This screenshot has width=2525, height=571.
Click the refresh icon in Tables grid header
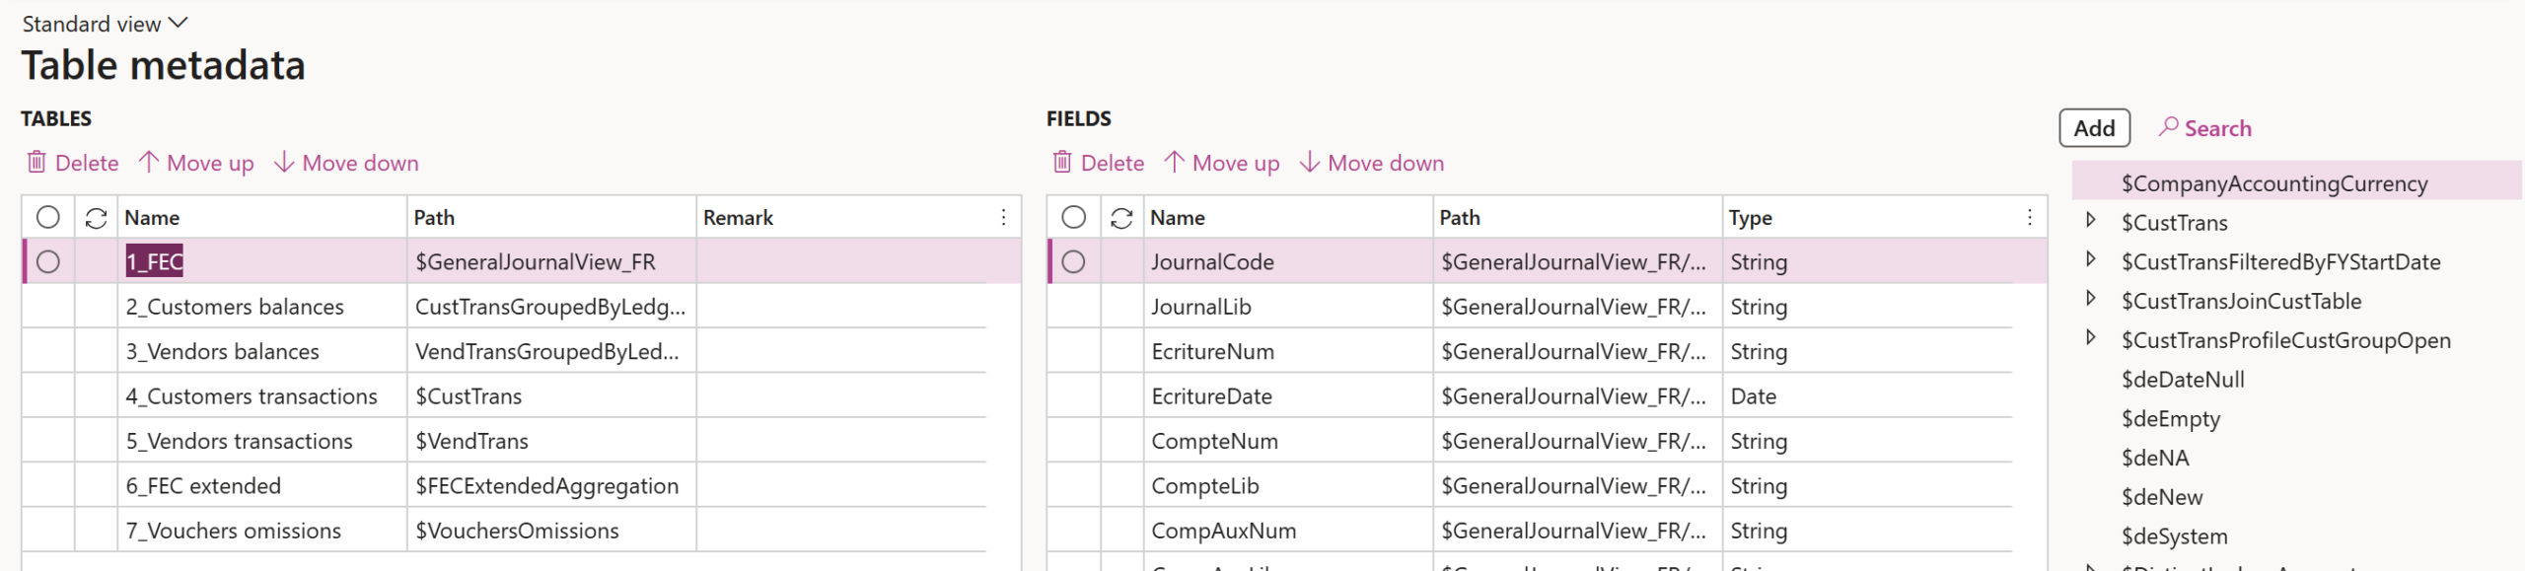[96, 218]
